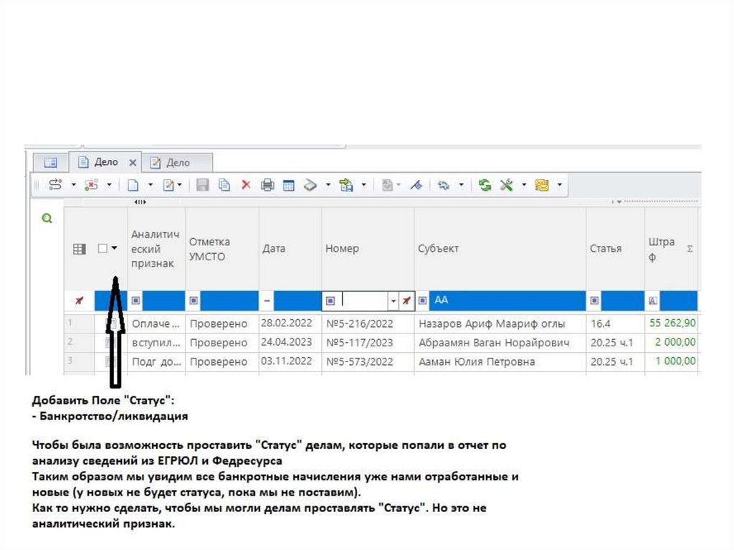Expand the Номер filter dropdown arrow
The width and height of the screenshot is (734, 550).
(393, 300)
